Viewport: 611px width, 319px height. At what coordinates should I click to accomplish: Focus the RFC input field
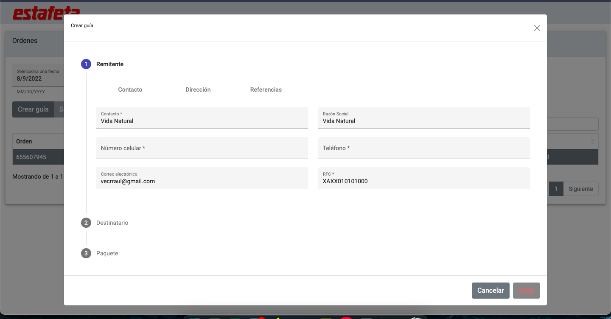click(424, 178)
